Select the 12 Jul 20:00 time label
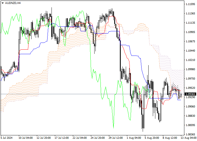The image size is (197, 141). tap(44, 138)
